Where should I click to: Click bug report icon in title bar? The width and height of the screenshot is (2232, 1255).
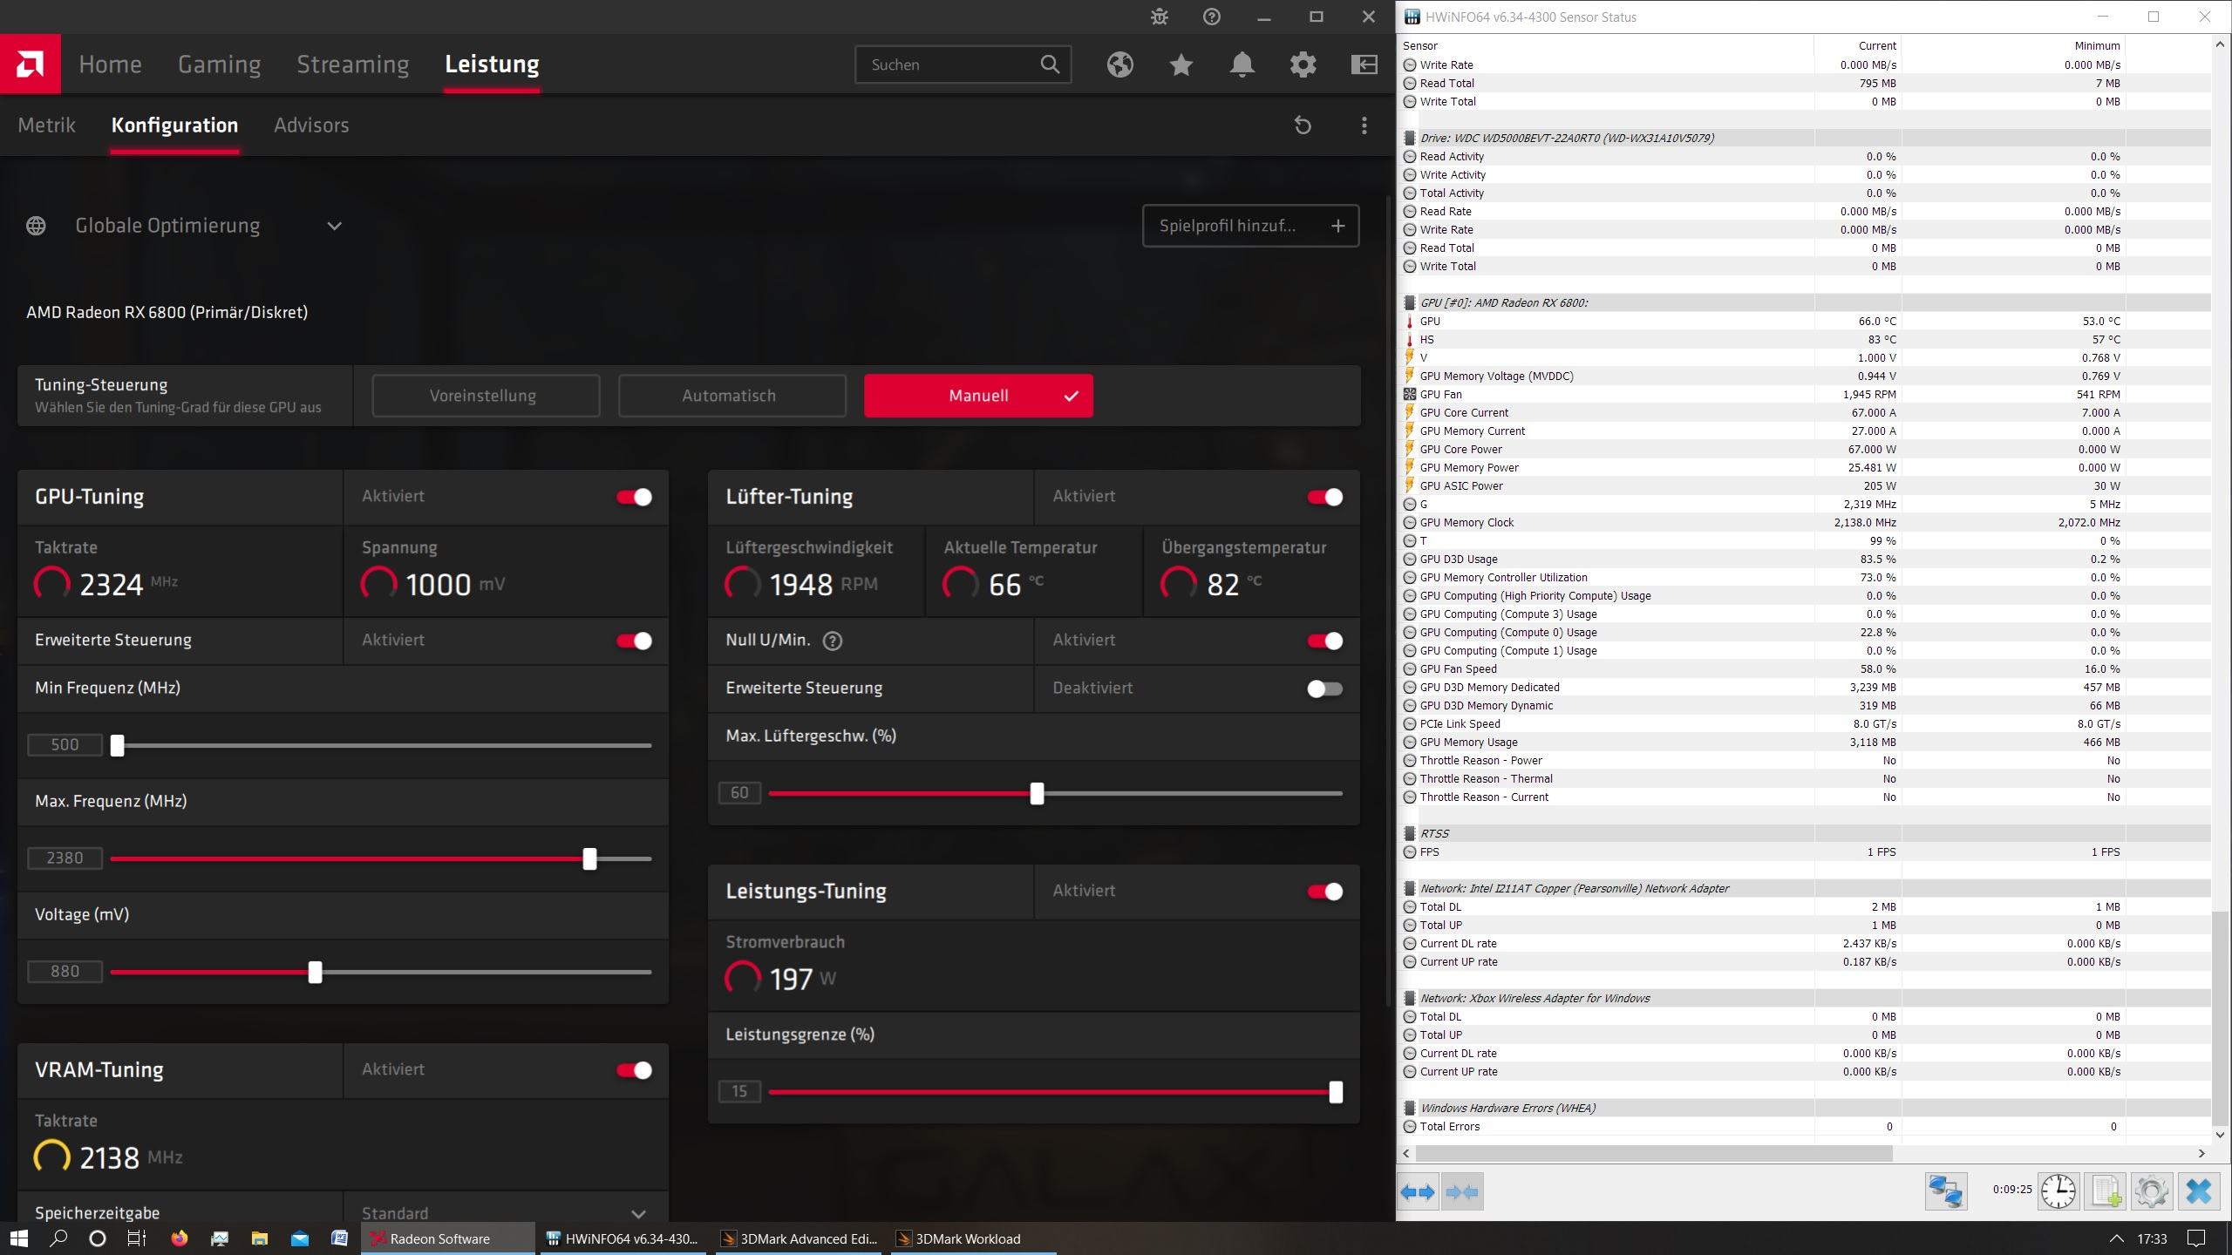[1159, 17]
